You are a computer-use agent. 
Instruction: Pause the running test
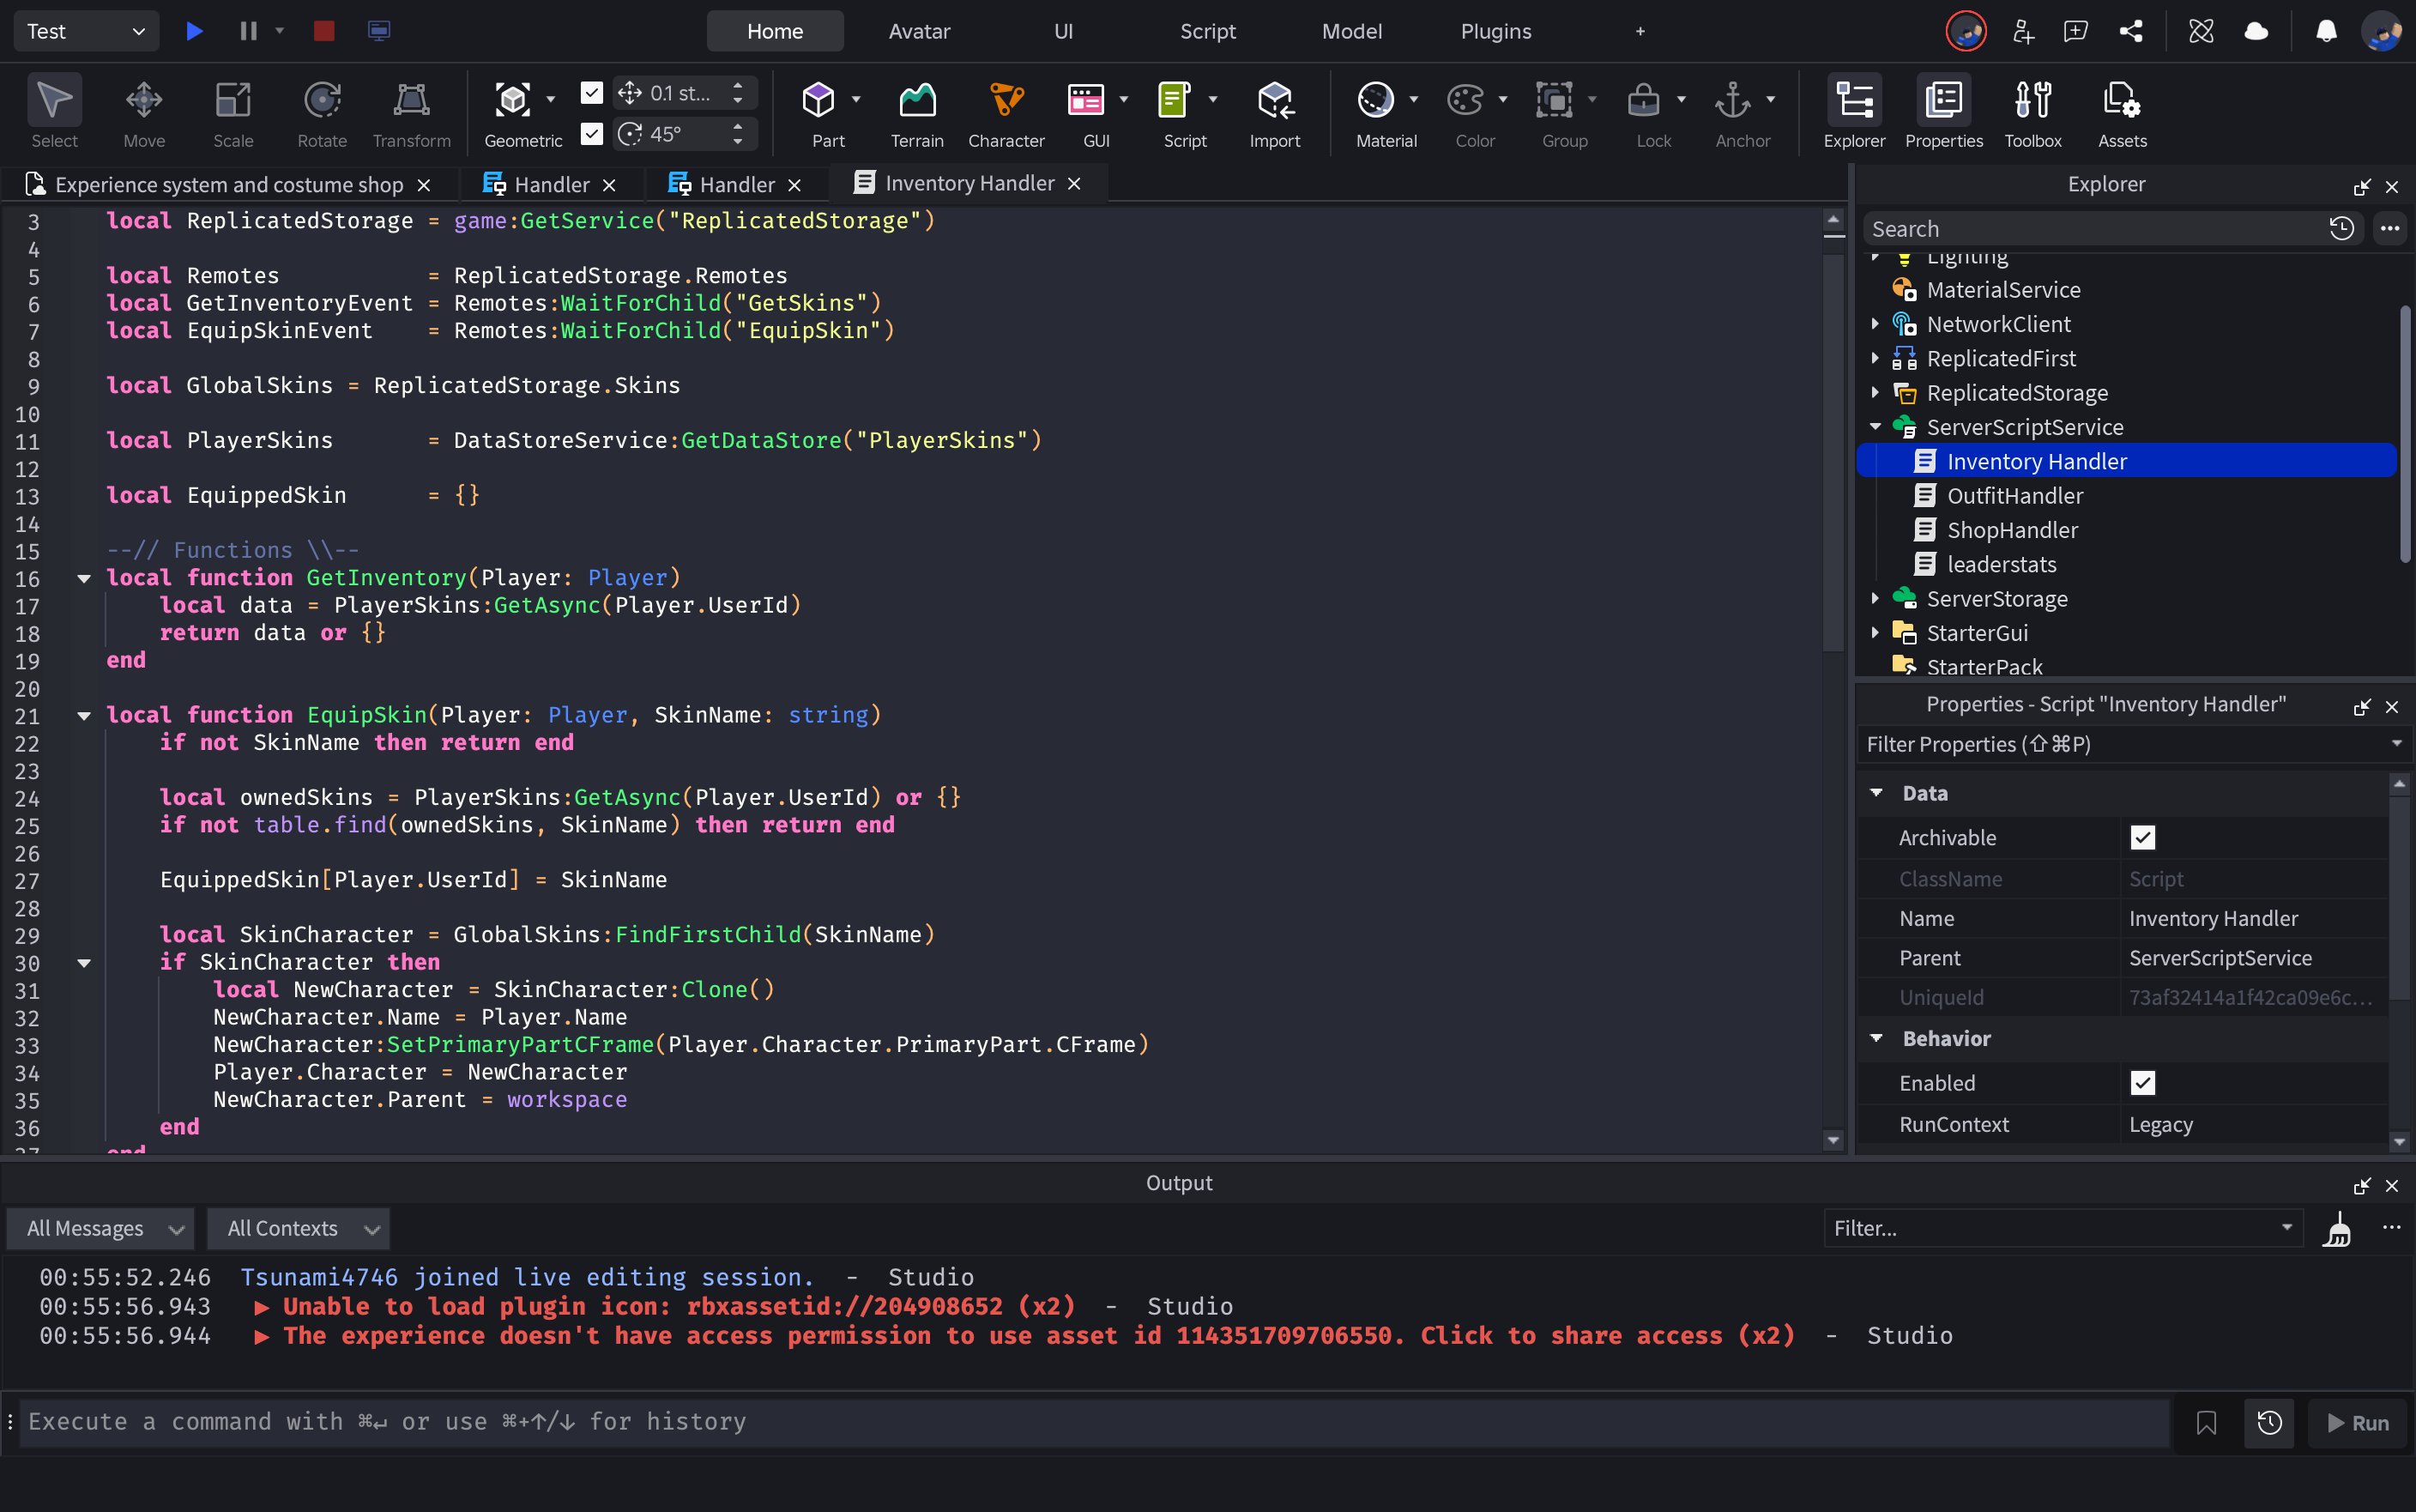[x=248, y=31]
